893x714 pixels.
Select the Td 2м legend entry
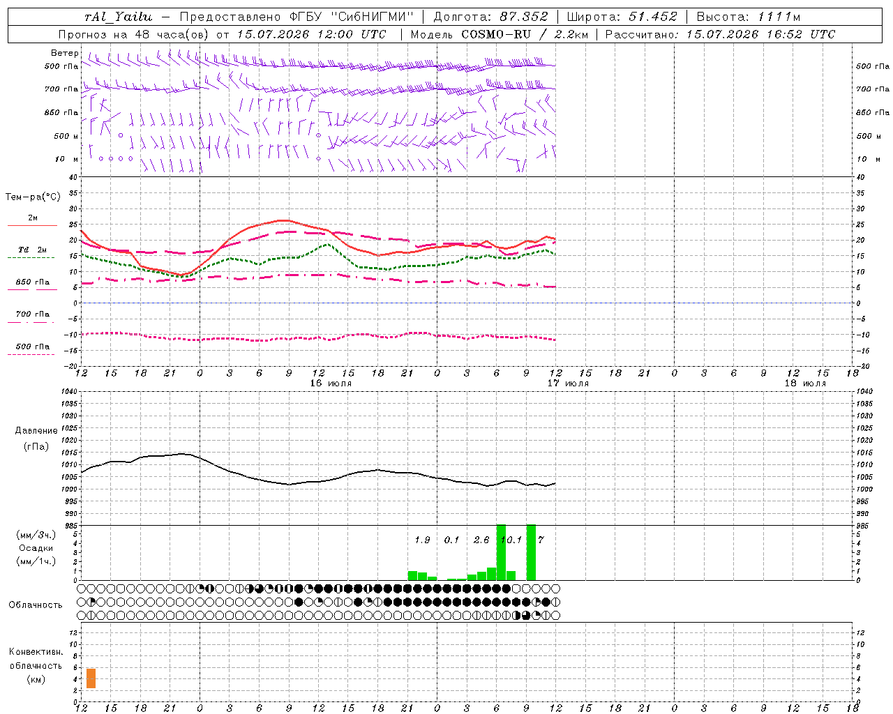coord(32,250)
